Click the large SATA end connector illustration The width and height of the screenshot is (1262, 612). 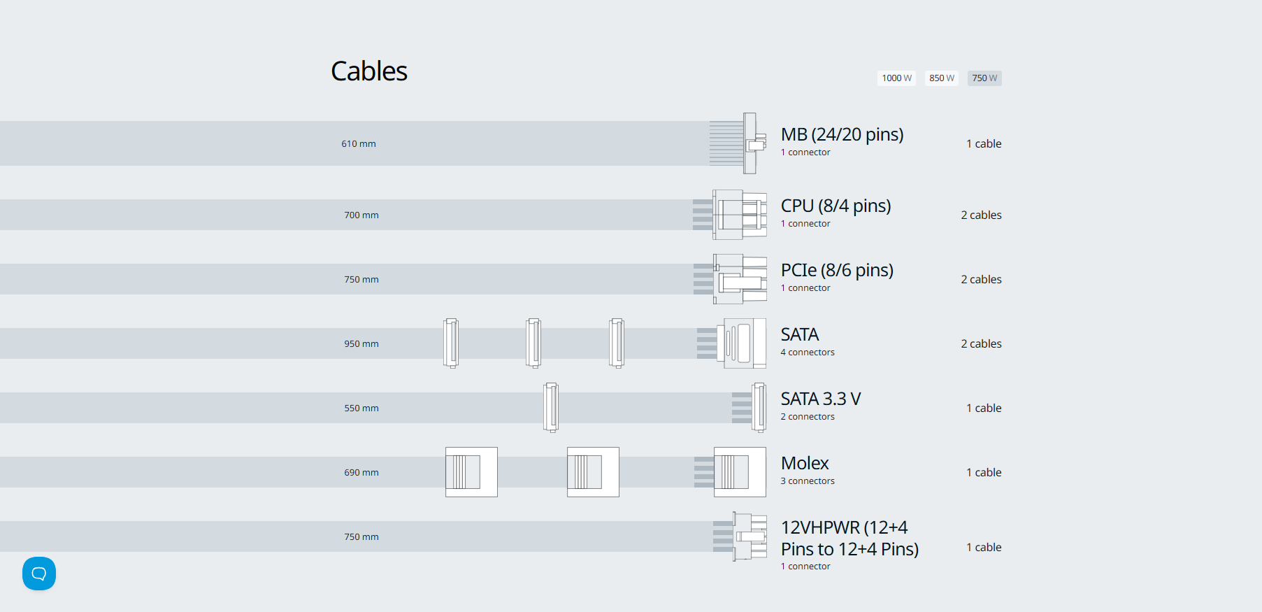tap(744, 343)
